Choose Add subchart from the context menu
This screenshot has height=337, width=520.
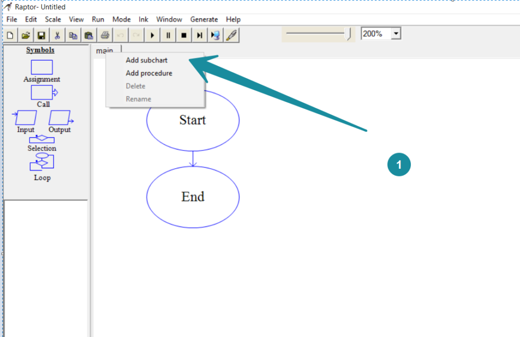point(146,60)
